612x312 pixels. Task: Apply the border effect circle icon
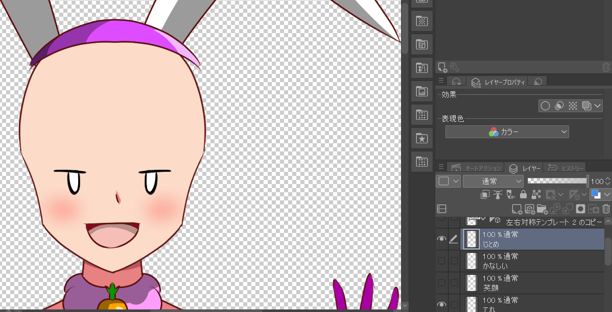[545, 106]
